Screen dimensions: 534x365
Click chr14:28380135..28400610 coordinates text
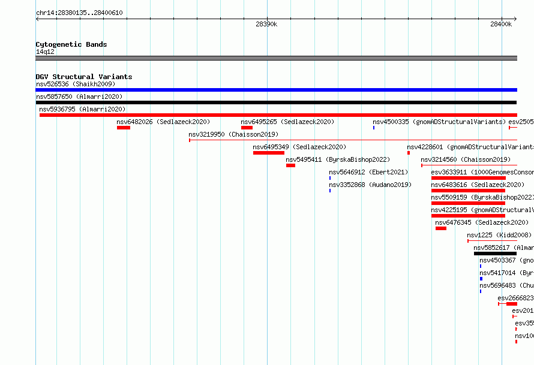click(x=79, y=13)
